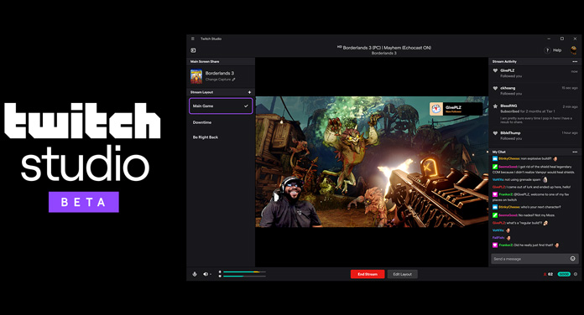The width and height of the screenshot is (584, 315).
Task: Click heart icon beside BibleThump follow
Action: tap(495, 133)
